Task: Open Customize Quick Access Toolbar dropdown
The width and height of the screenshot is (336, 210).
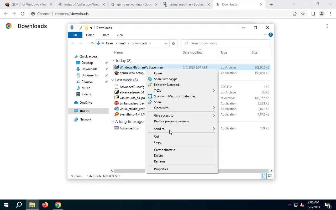Action: [91, 28]
